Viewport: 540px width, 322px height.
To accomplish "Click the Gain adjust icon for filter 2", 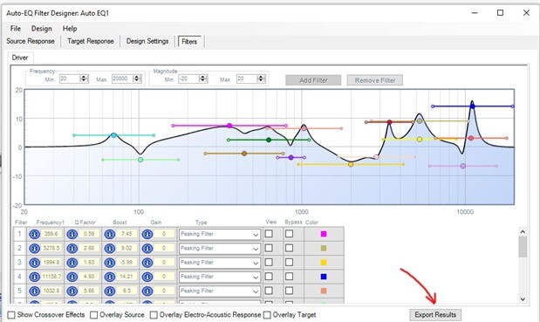I will pos(147,249).
